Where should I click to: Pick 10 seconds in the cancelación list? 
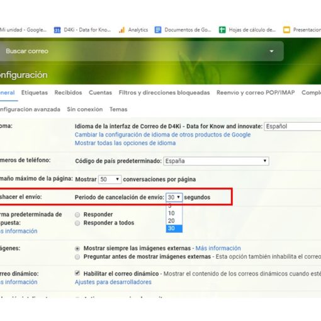point(174,213)
